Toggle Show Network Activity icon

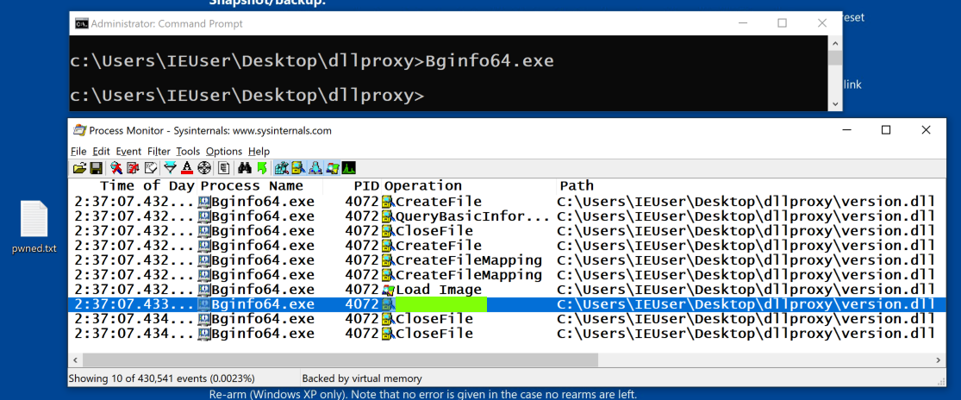click(315, 168)
